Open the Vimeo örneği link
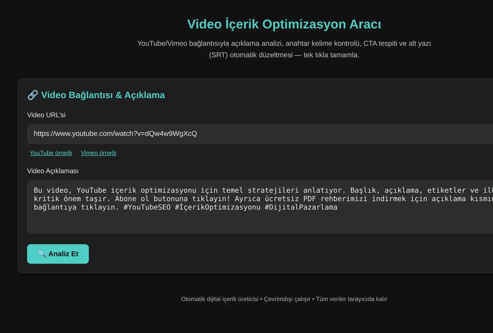Image resolution: width=493 pixels, height=333 pixels. [x=99, y=153]
